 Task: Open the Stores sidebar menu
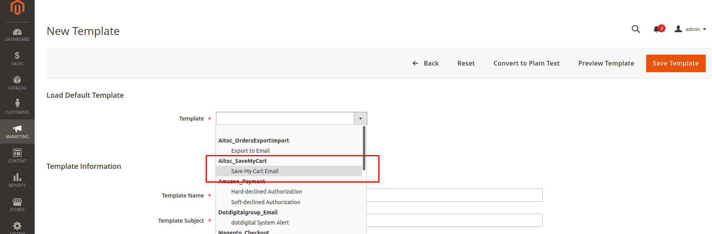point(17,205)
